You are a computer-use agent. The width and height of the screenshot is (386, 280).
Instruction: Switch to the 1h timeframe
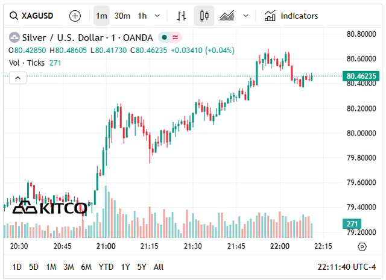point(142,16)
